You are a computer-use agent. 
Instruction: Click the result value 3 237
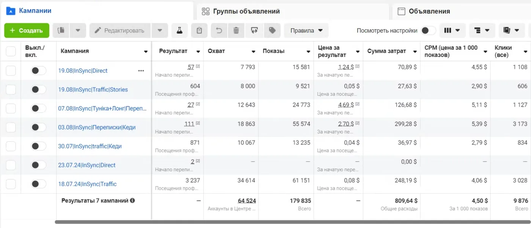click(x=193, y=181)
